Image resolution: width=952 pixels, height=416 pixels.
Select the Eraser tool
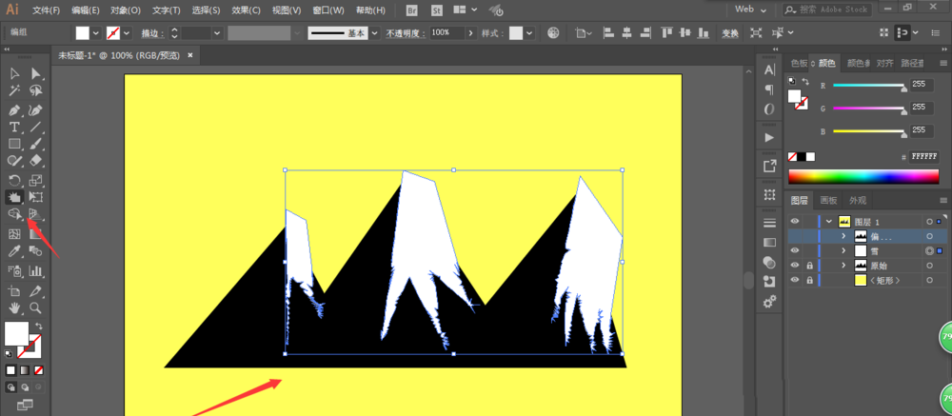pos(36,160)
